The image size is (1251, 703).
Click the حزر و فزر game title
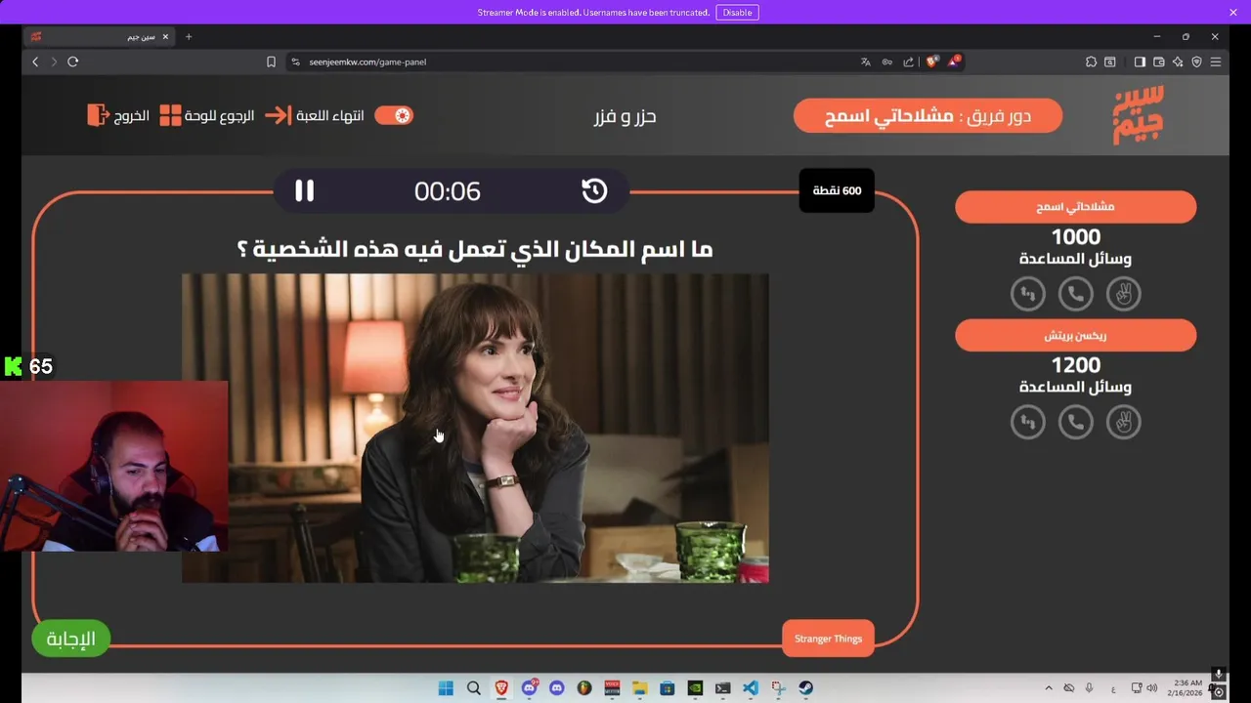click(x=625, y=116)
